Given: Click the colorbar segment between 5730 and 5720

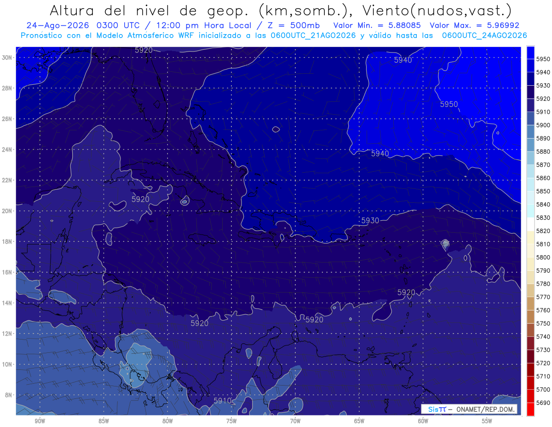Looking at the screenshot, I should click(x=530, y=357).
